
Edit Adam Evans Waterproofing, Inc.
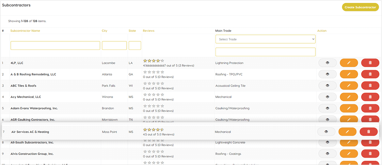349,108
